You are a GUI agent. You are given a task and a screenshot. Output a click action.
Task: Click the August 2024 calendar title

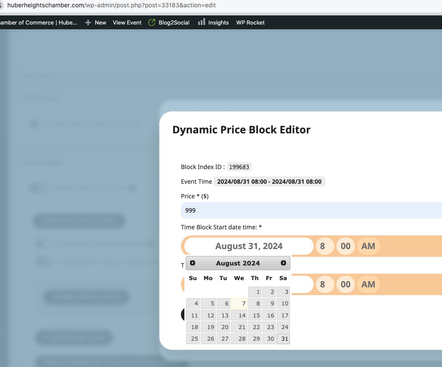pos(238,263)
